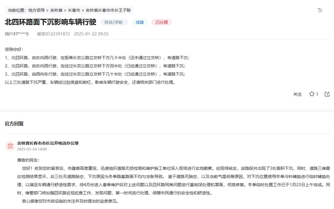Go to 地方领导 in the breadcrumb
334x209 pixels.
(x=36, y=10)
